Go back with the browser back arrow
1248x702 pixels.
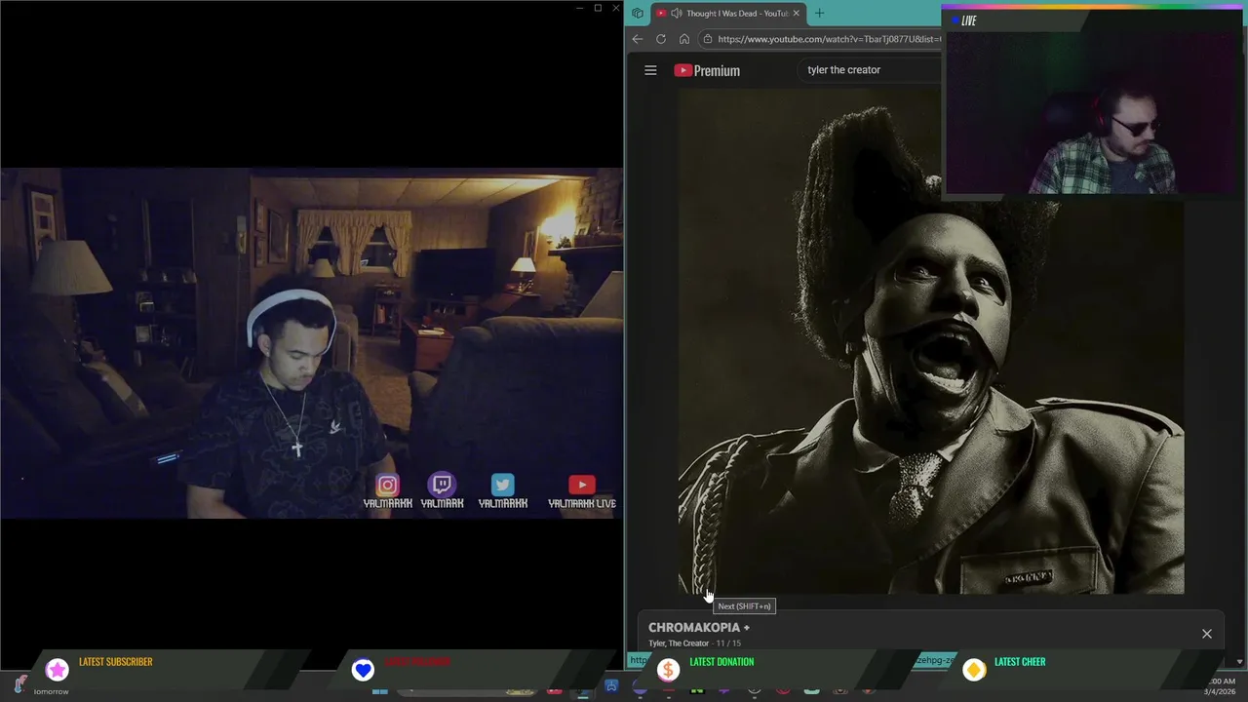(638, 39)
